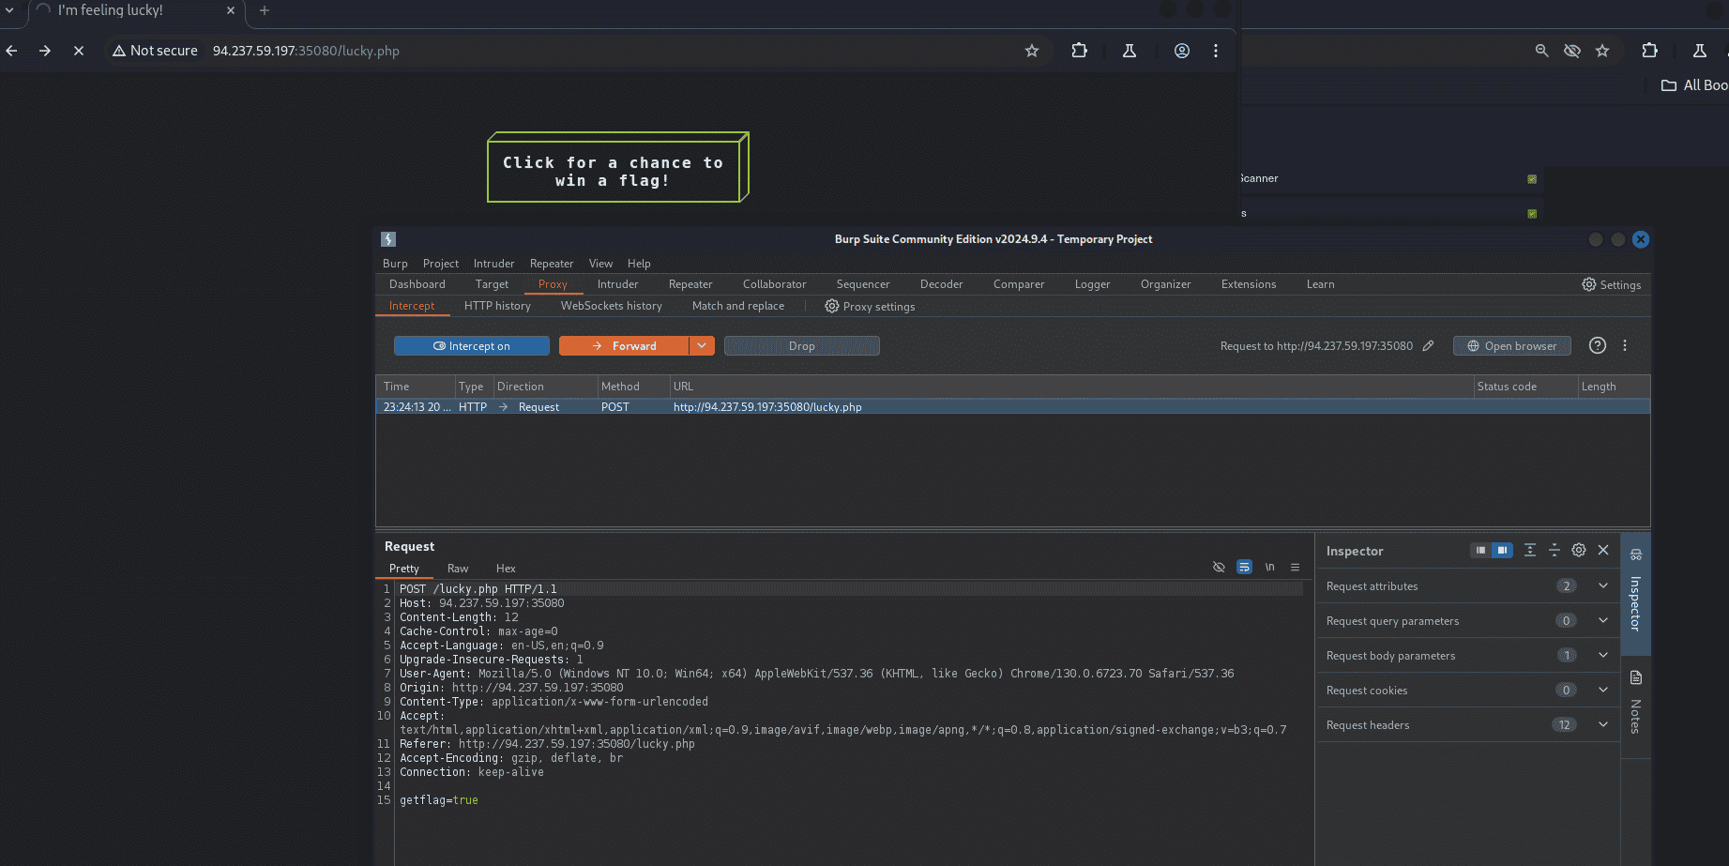Viewport: 1729px width, 866px height.
Task: Open Extensions in the background browser window
Action: tap(1650, 51)
